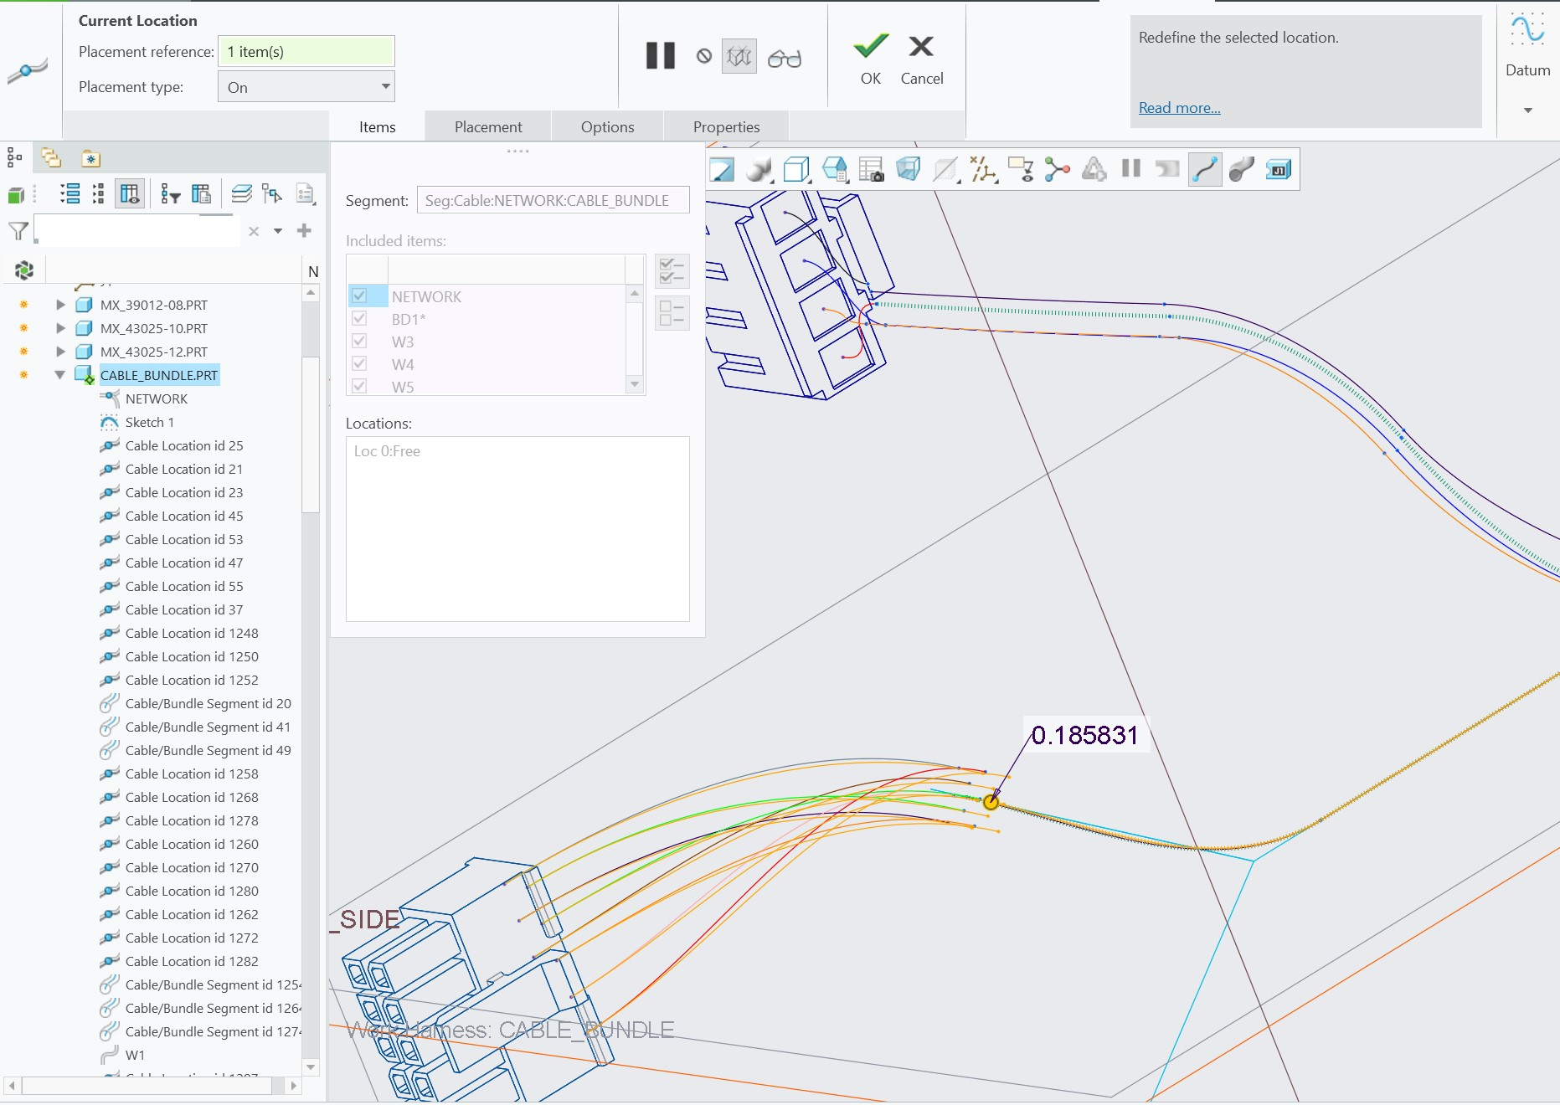Switch to the Options tab
1560x1105 pixels.
(x=606, y=126)
